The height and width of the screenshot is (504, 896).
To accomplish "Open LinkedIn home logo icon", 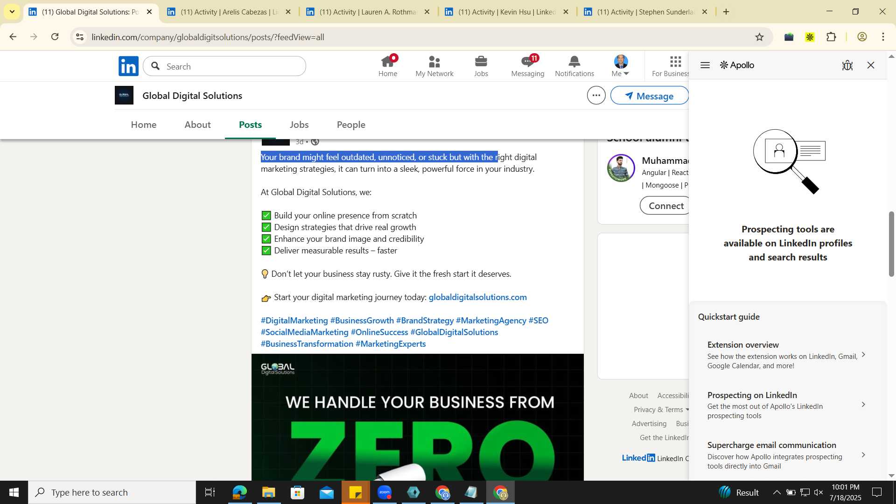I will tap(128, 66).
